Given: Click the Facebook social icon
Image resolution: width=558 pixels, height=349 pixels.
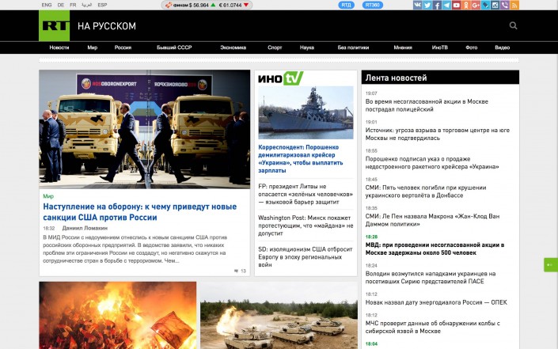Looking at the screenshot, I should [438, 5].
